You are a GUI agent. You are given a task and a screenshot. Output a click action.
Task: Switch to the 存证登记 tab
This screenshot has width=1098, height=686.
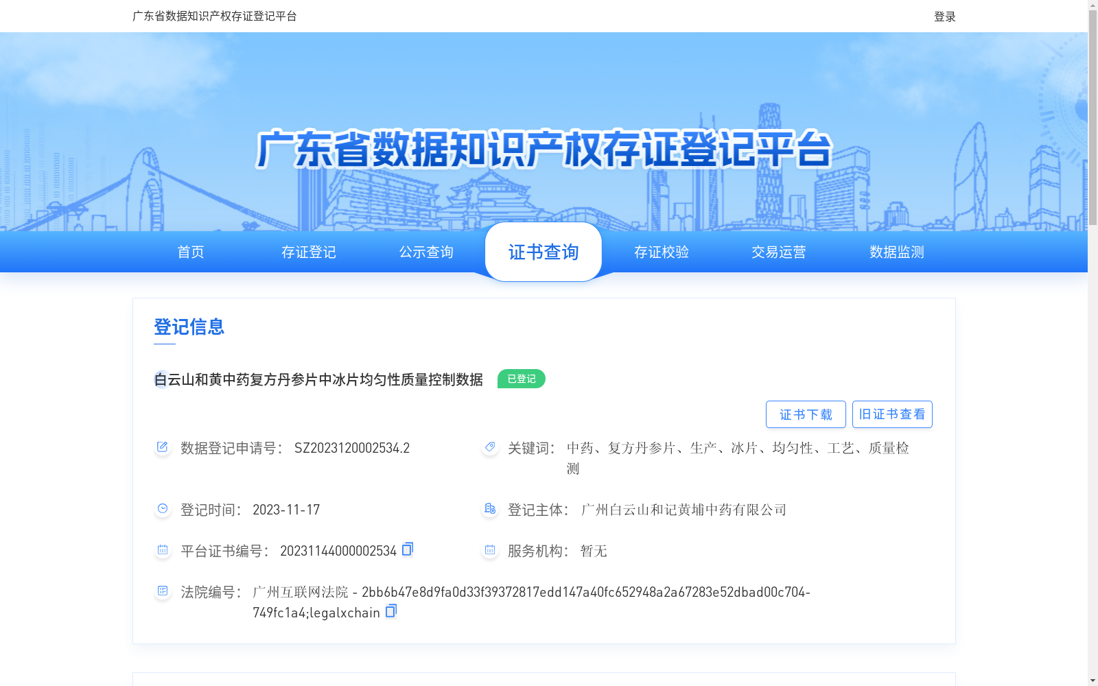click(309, 252)
